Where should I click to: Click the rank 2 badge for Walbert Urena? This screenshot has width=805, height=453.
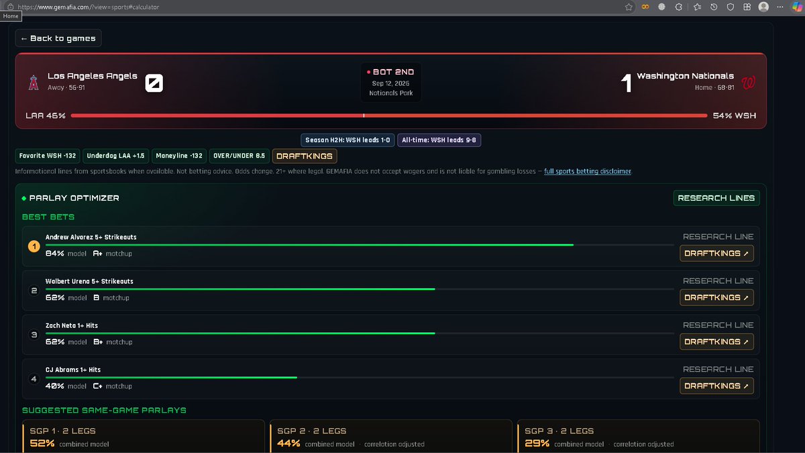34,291
